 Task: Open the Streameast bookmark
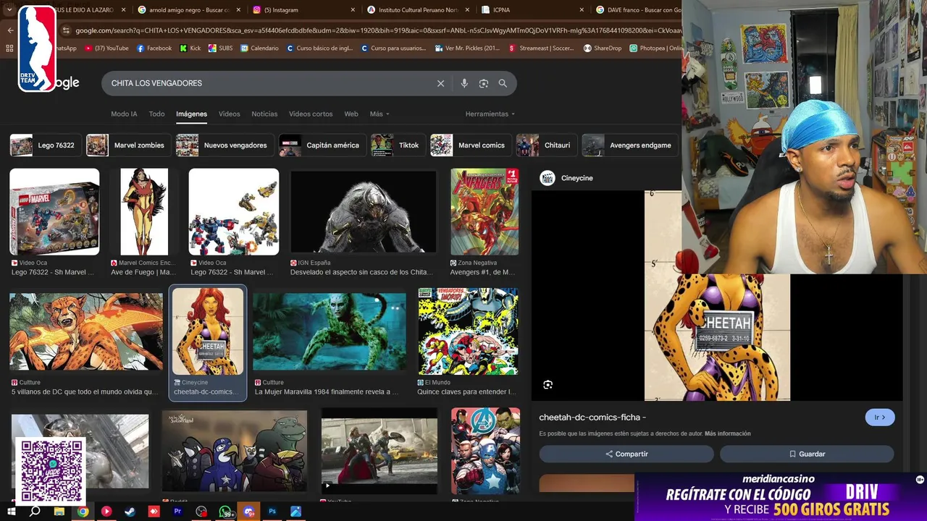pos(542,48)
